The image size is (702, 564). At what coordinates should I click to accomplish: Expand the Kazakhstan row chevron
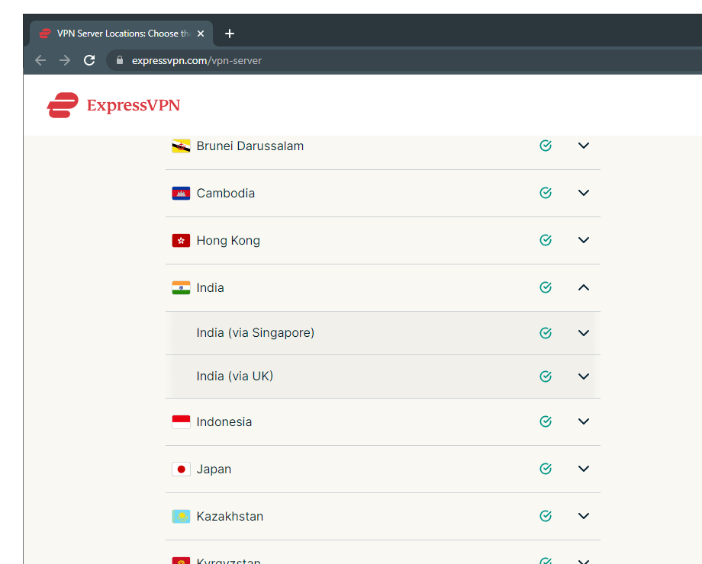pyautogui.click(x=584, y=516)
